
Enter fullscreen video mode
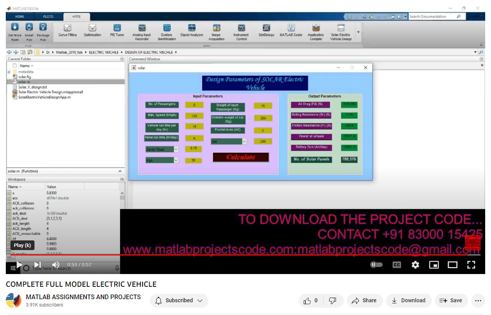coord(471,265)
